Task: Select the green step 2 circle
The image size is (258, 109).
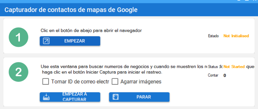Action: click(18, 72)
